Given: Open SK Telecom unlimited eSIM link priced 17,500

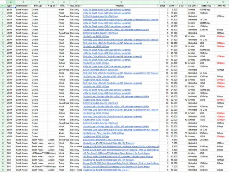Looking at the screenshot, I should 121,20.
